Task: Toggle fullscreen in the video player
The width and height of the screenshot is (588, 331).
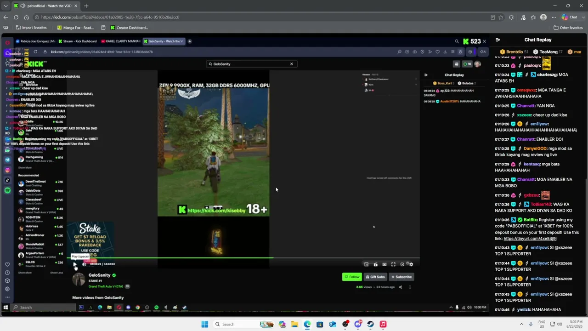Action: point(393,264)
